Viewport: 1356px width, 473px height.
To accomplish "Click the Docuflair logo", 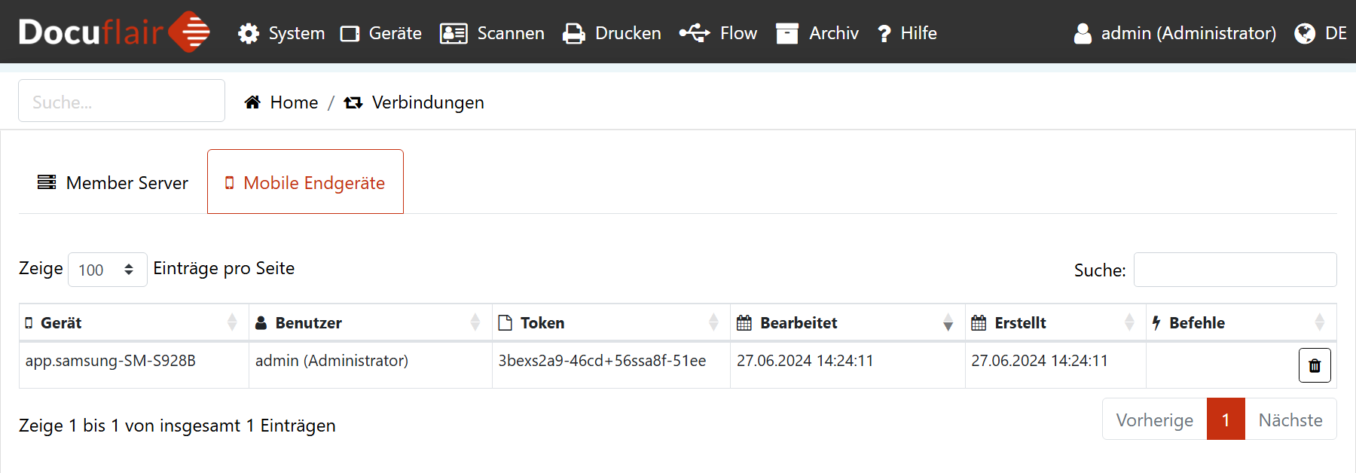I will [x=114, y=32].
